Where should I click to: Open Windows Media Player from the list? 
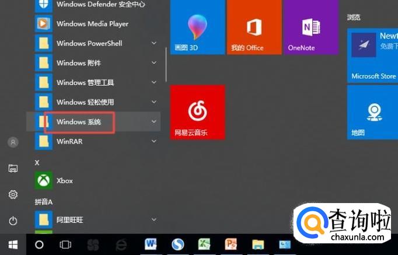pyautogui.click(x=92, y=24)
